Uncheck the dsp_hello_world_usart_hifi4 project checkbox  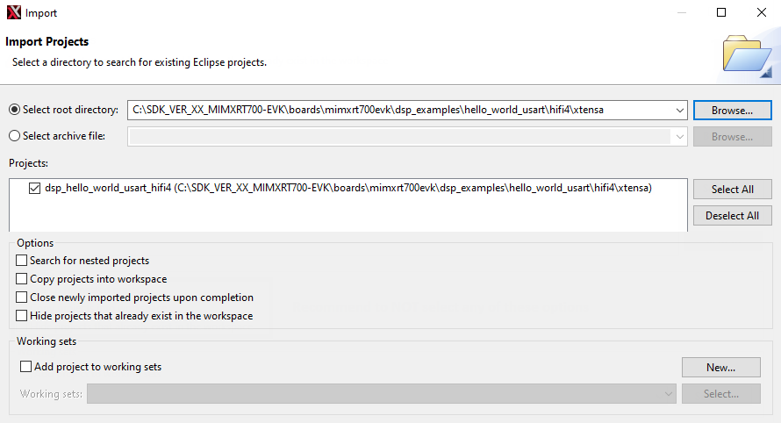coord(34,188)
